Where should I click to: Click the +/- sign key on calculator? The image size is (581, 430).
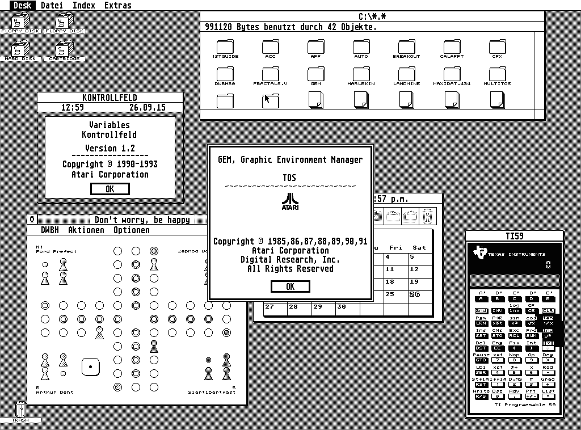531,397
